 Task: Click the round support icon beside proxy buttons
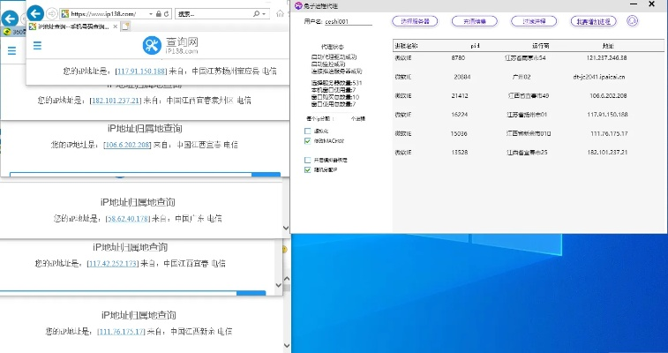(633, 19)
